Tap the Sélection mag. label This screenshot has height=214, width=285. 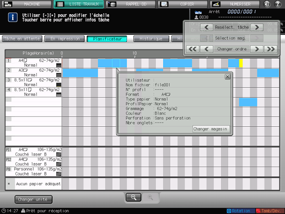(x=230, y=38)
